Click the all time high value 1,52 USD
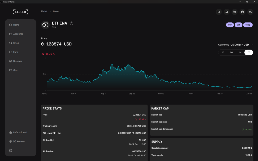 click(x=142, y=140)
